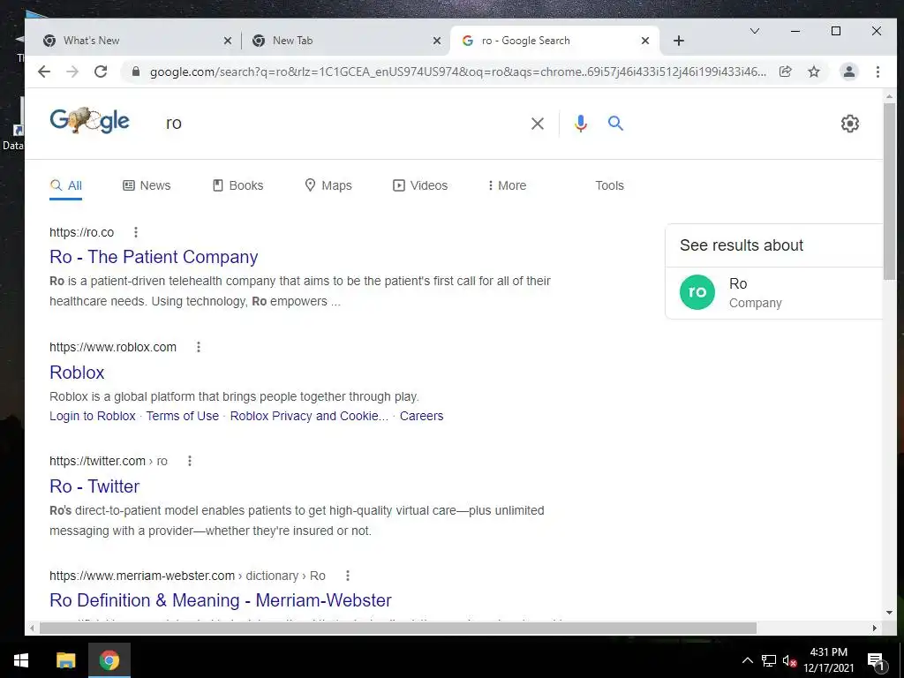The image size is (904, 678).
Task: Open the Ro Company knowledge card
Action: [773, 293]
